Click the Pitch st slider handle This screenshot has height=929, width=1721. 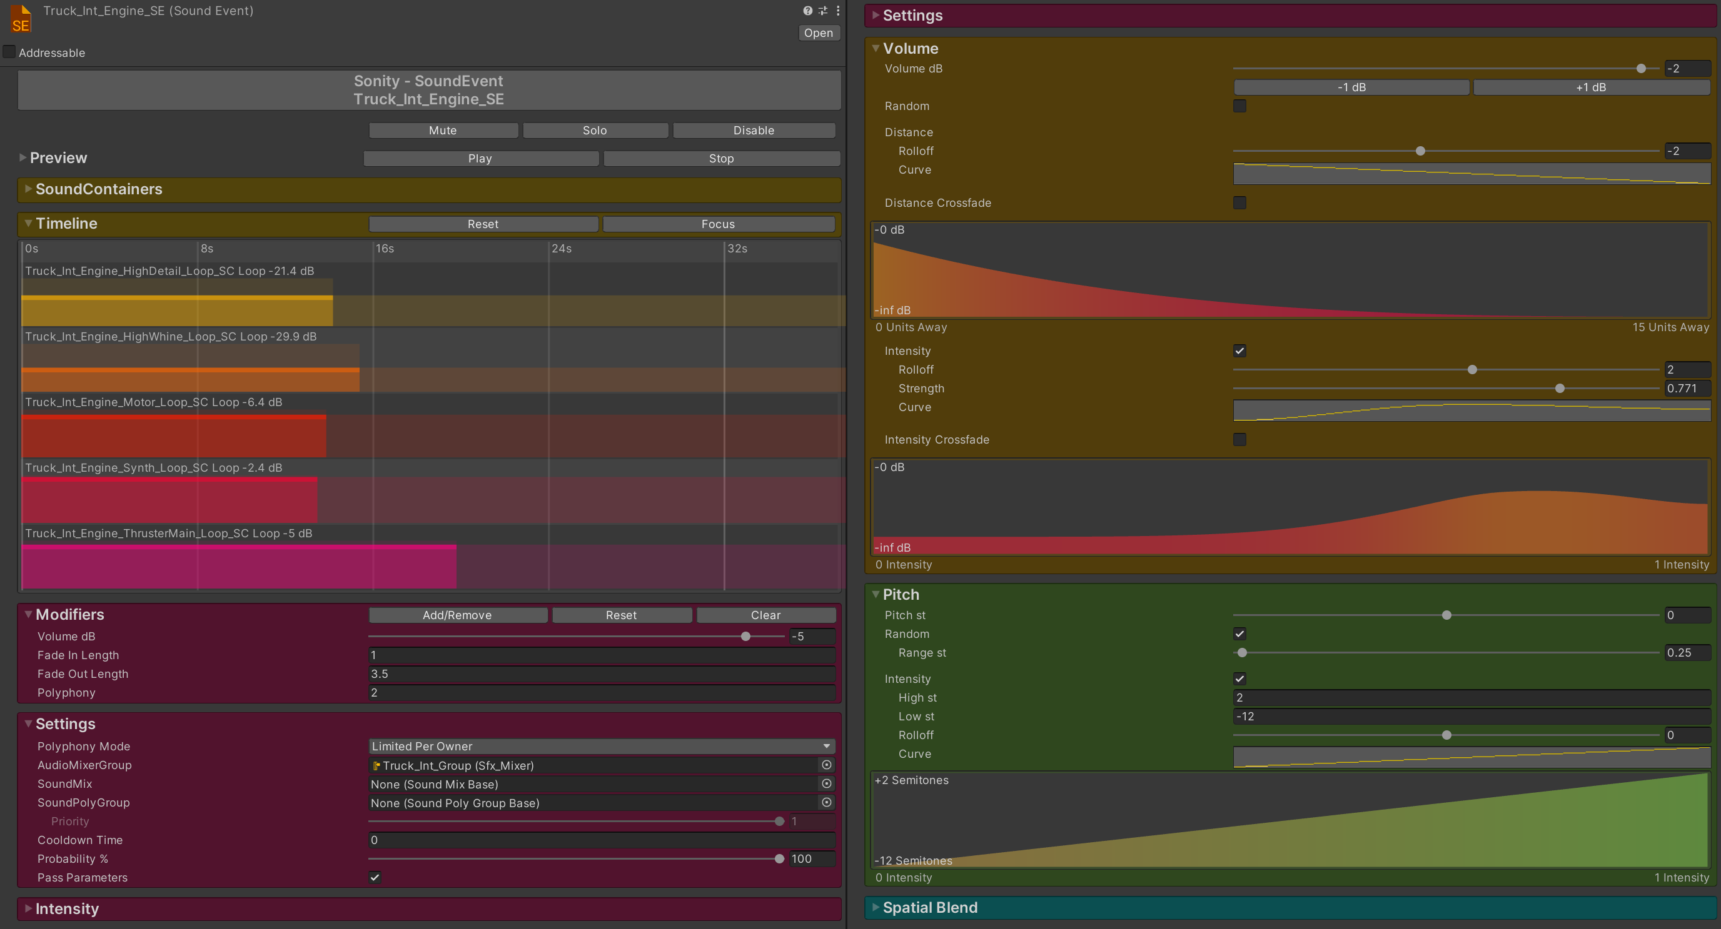coord(1446,615)
